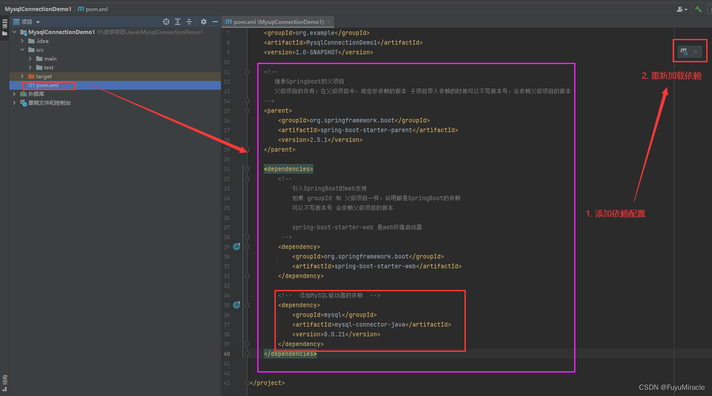
Task: Open the 项目 vertical tool window tab
Action: (x=4, y=27)
